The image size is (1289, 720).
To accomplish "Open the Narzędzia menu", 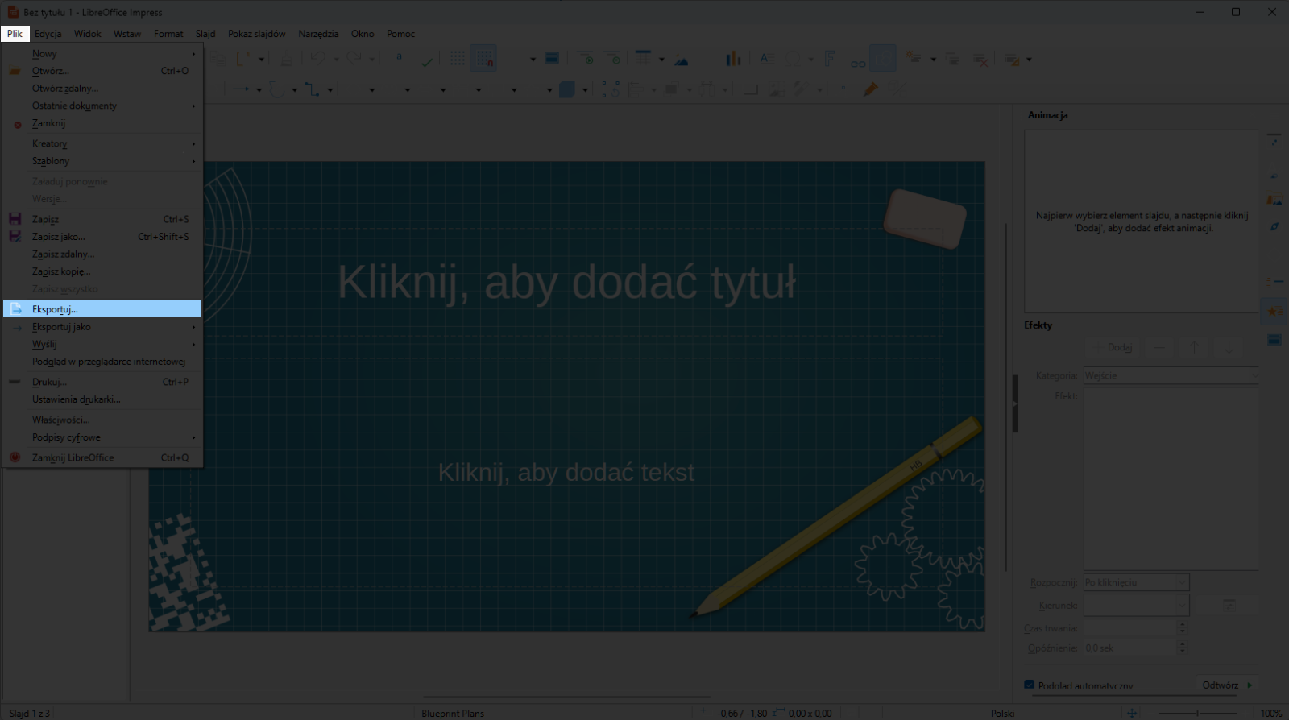I will 318,34.
